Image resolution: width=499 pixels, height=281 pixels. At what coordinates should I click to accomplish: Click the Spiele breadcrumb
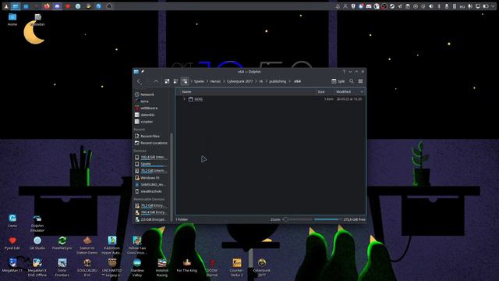pos(199,81)
